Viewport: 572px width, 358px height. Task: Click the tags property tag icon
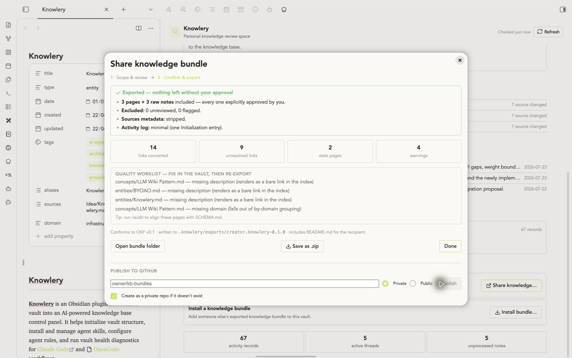pos(38,142)
